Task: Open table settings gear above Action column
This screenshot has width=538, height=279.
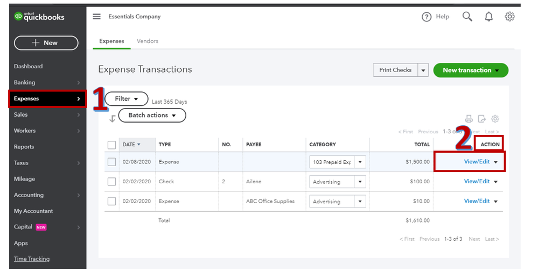Action: coord(495,119)
